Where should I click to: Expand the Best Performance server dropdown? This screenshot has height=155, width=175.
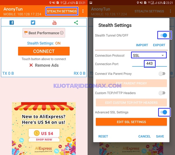[44, 33]
